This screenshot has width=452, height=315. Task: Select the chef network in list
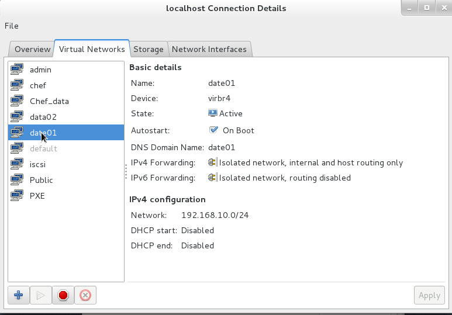point(38,85)
